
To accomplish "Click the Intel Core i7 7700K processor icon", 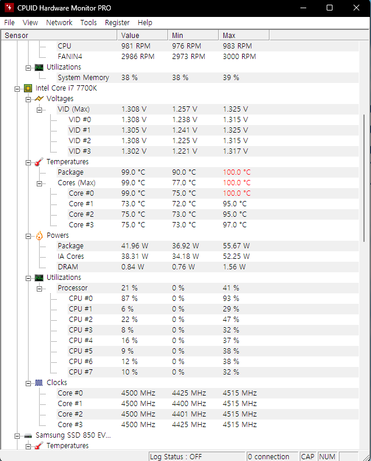I will point(28,88).
